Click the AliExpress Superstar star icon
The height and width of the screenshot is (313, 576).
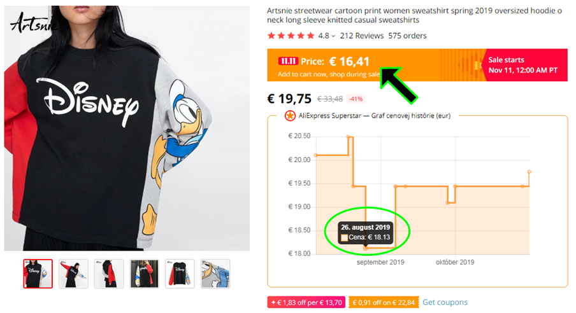coord(290,116)
